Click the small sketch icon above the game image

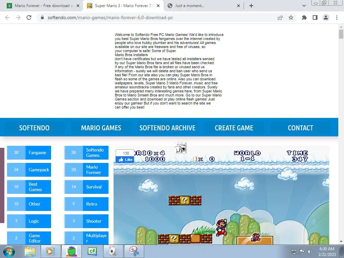pos(180,147)
